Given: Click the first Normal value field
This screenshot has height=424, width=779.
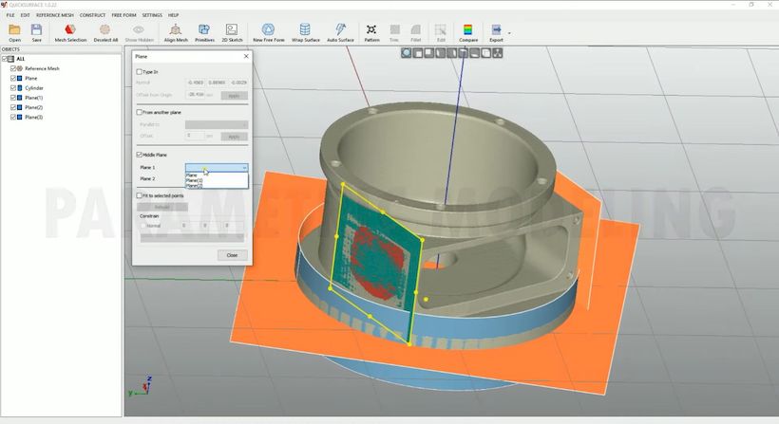Looking at the screenshot, I should (x=196, y=83).
